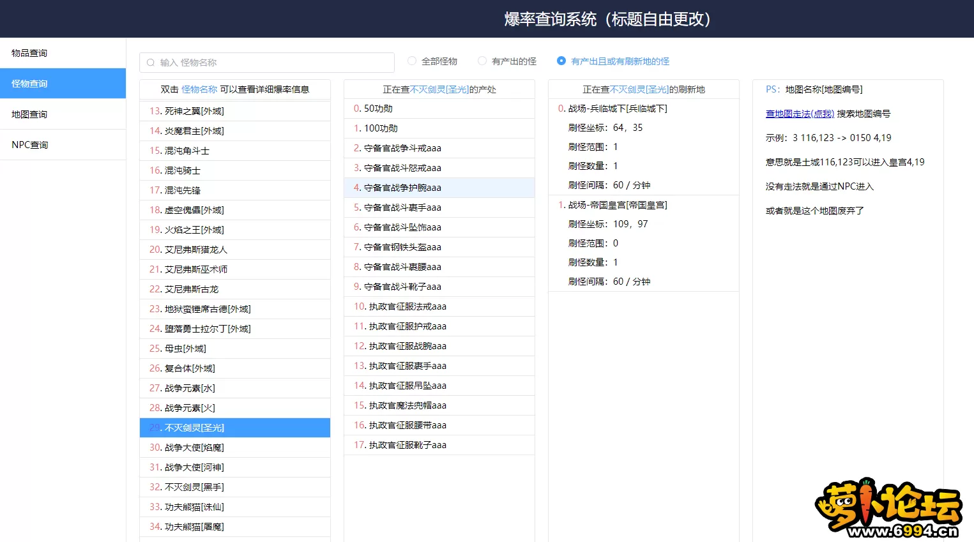Viewport: 974px width, 542px height.
Task: Click the blue 怪物名称 text in list header
Action: tap(199, 89)
